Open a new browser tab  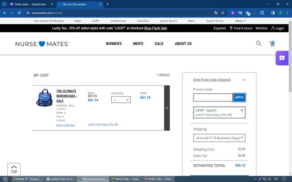[108, 4]
